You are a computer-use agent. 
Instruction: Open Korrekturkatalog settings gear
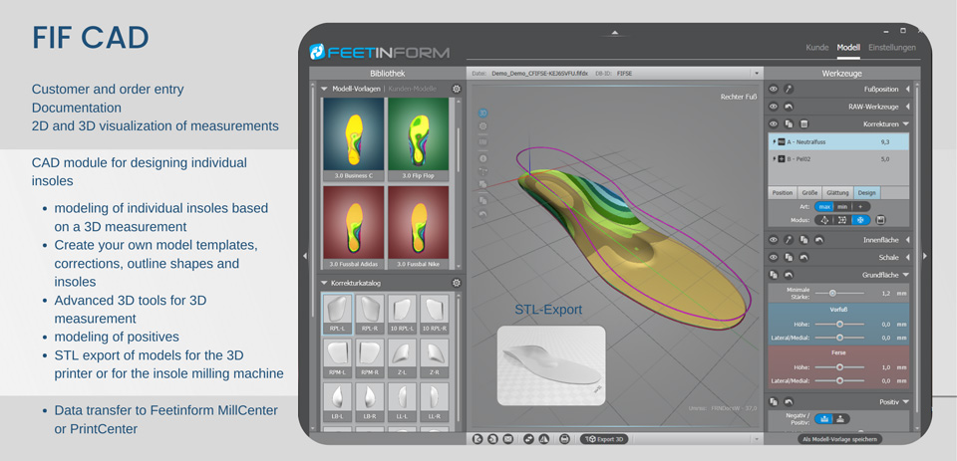[x=456, y=283]
